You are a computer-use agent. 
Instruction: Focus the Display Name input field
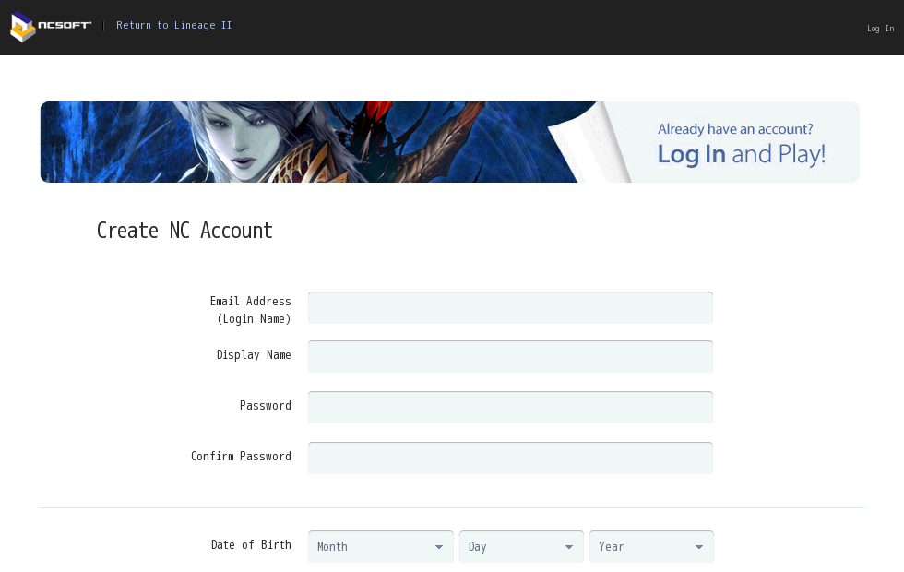point(510,356)
